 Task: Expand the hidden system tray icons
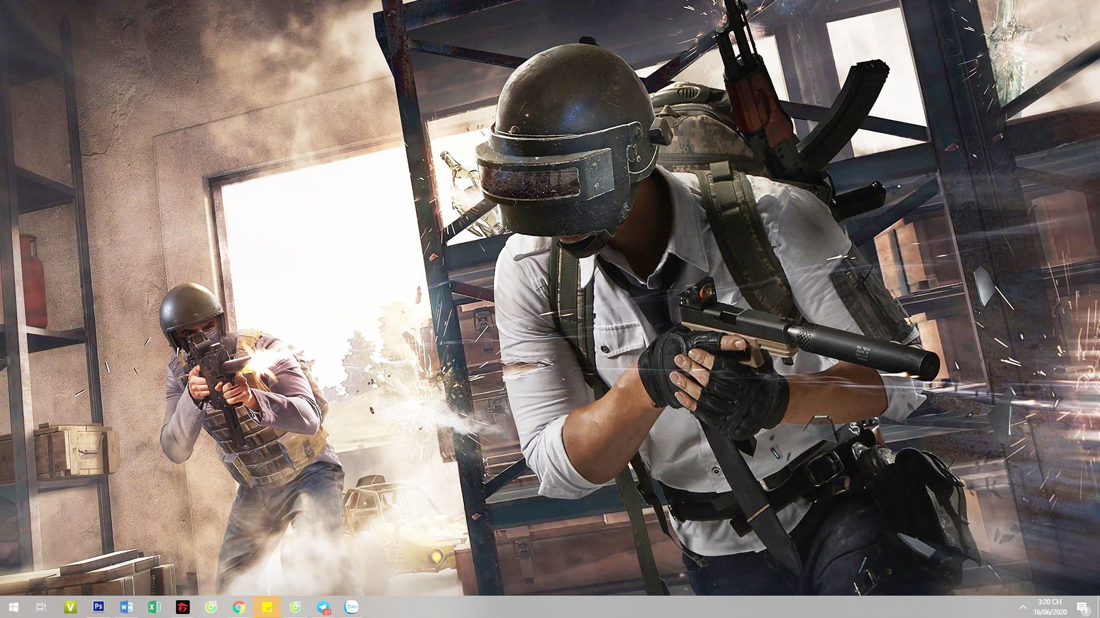(x=1023, y=607)
